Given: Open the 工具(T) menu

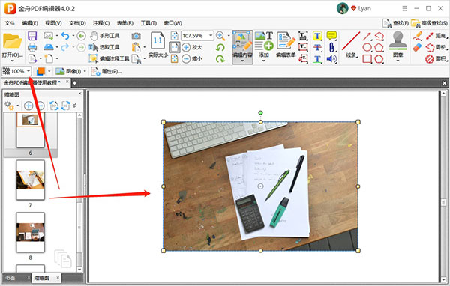Looking at the screenshot, I should click(x=148, y=23).
